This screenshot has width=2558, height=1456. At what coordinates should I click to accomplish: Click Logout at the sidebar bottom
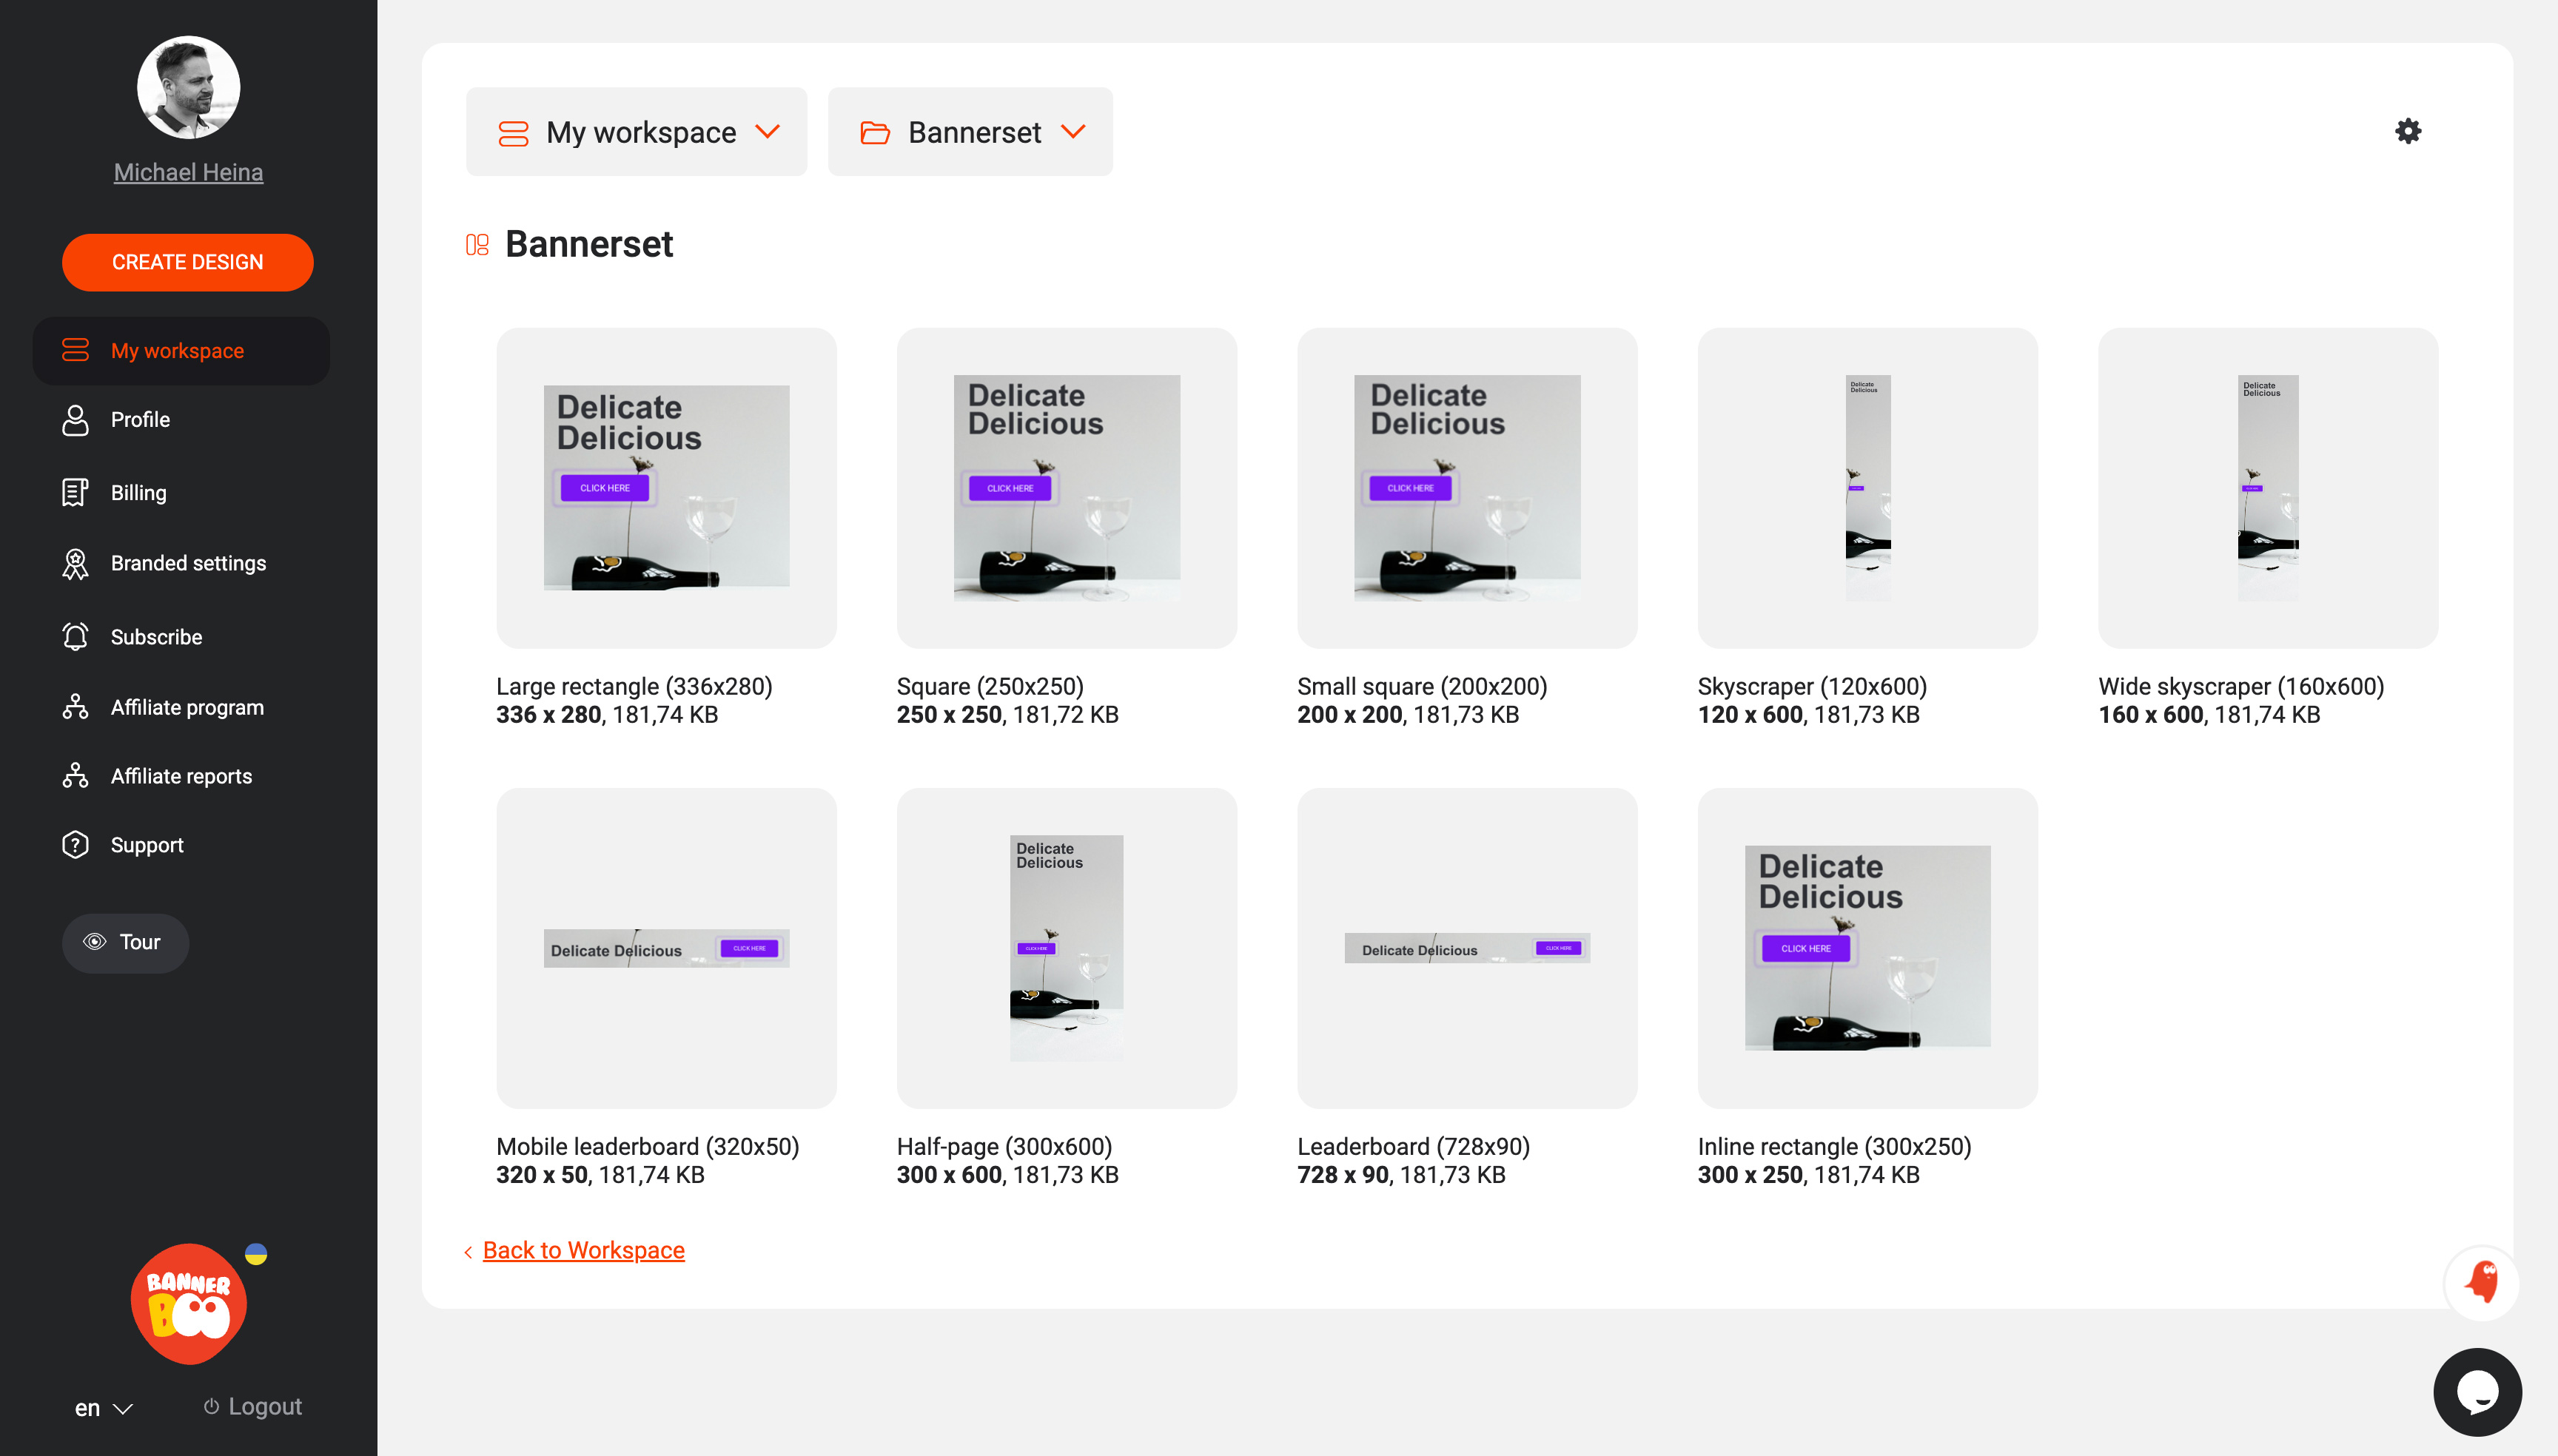click(x=253, y=1406)
